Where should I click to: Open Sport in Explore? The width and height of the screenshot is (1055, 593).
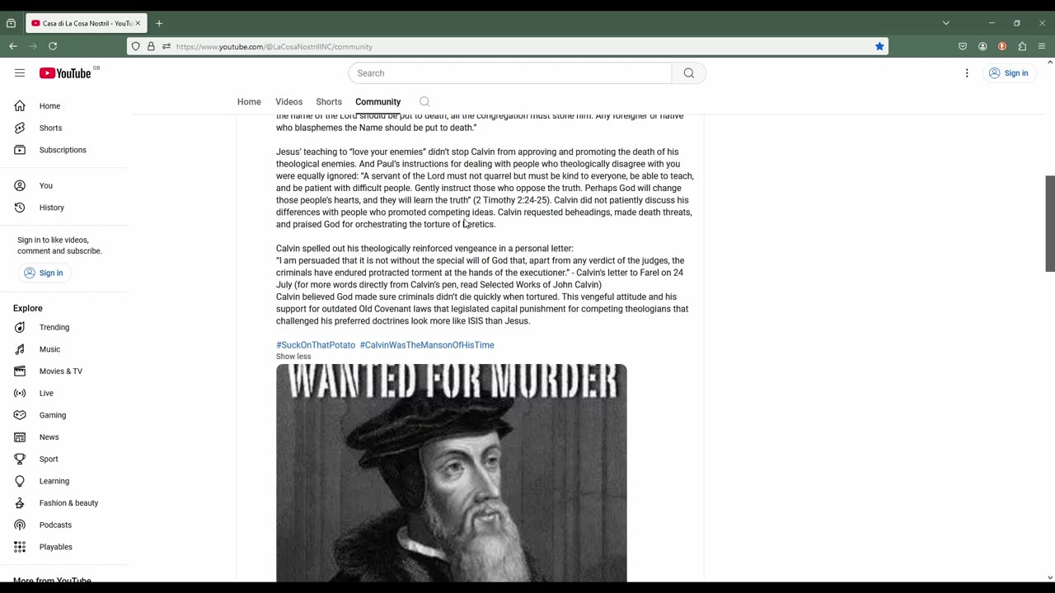tap(49, 459)
